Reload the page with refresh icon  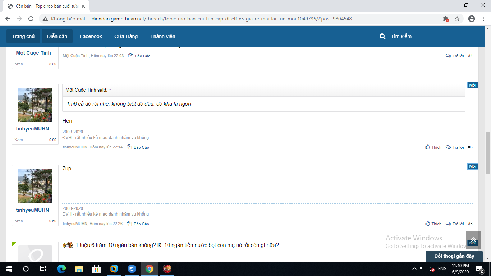click(x=31, y=19)
